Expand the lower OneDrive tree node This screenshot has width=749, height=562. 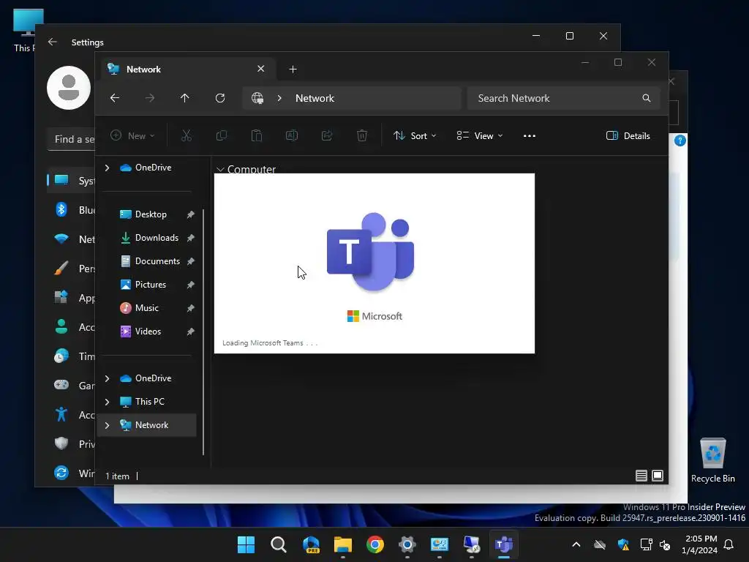click(x=107, y=378)
